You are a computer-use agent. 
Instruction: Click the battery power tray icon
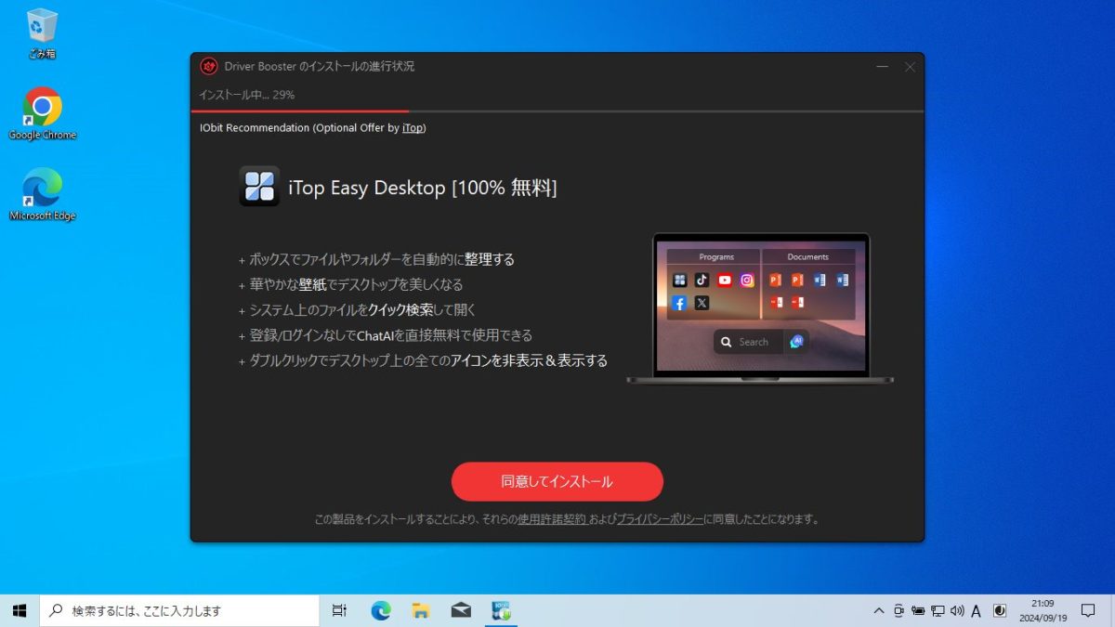pyautogui.click(x=918, y=611)
